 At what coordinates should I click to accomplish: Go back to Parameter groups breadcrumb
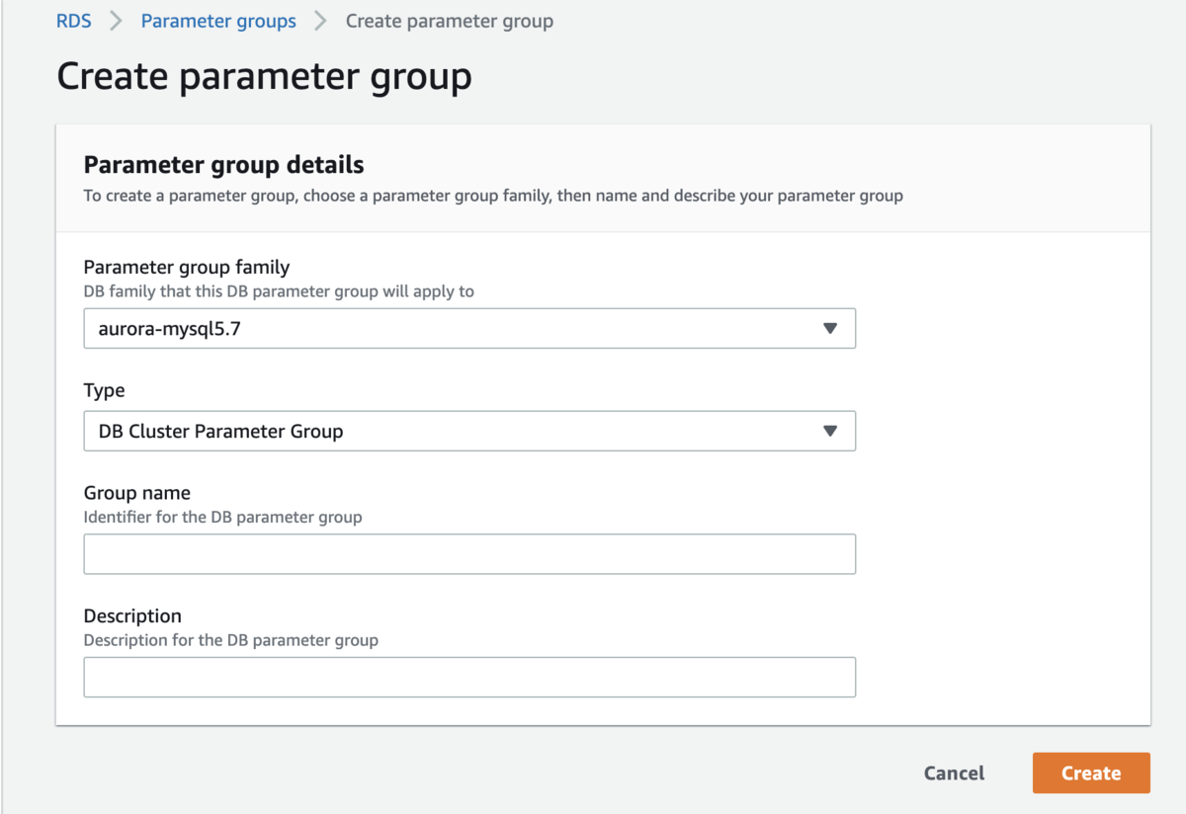pos(218,21)
